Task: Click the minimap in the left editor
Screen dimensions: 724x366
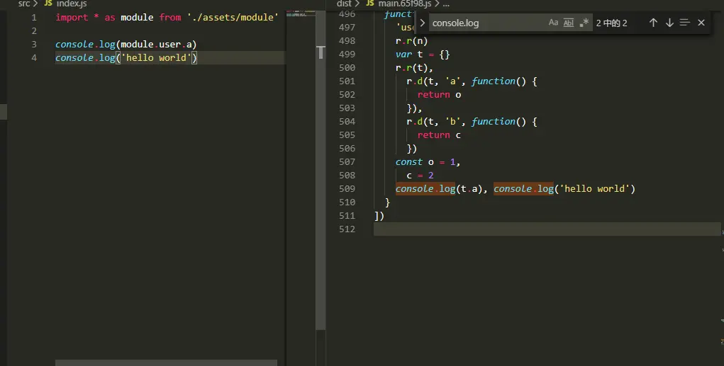Action: pos(301,13)
